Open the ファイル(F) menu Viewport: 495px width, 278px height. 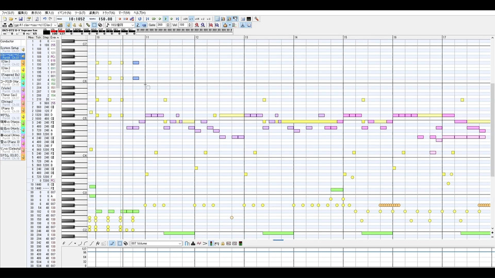8,13
